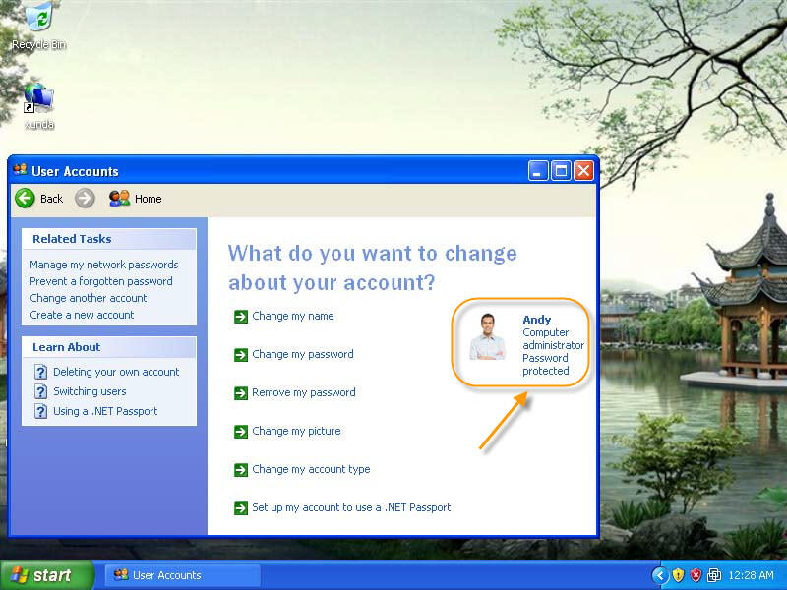The height and width of the screenshot is (590, 787).
Task: Open Prevent a forgotten password
Action: pyautogui.click(x=101, y=281)
